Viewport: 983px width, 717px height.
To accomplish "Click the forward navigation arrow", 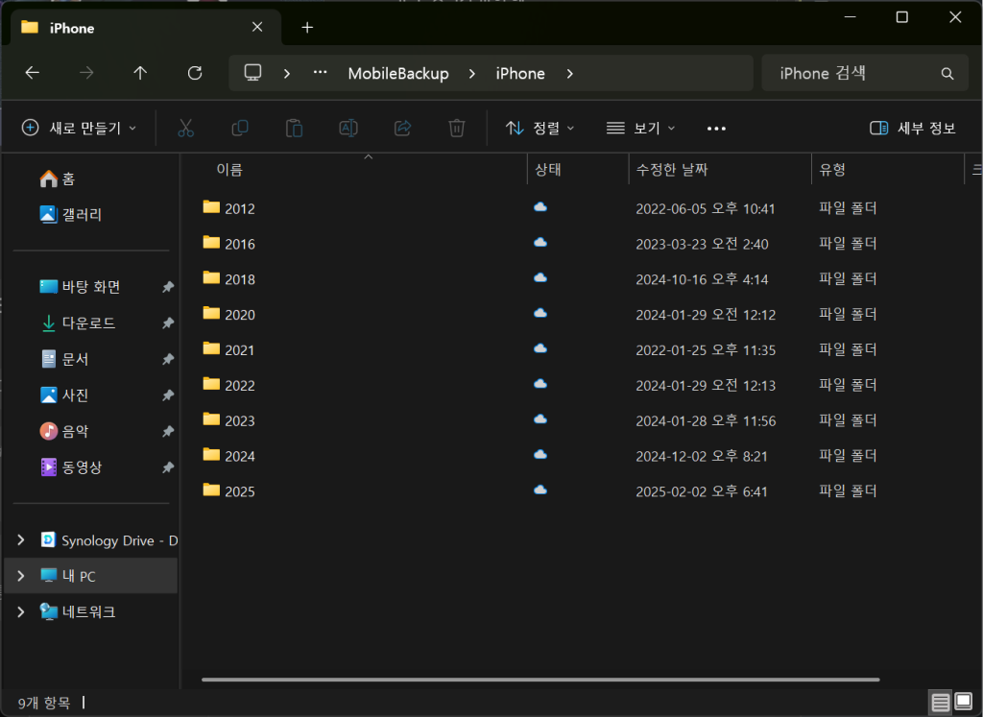I will pos(86,73).
